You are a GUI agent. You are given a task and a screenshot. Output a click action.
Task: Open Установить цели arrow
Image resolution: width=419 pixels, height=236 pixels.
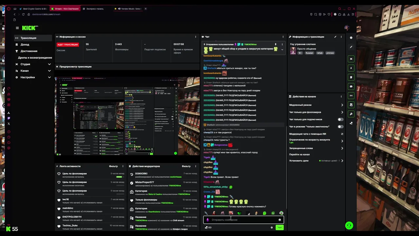(x=342, y=161)
